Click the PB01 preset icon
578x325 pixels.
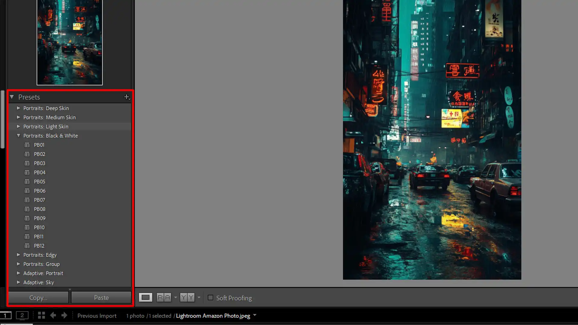27,145
